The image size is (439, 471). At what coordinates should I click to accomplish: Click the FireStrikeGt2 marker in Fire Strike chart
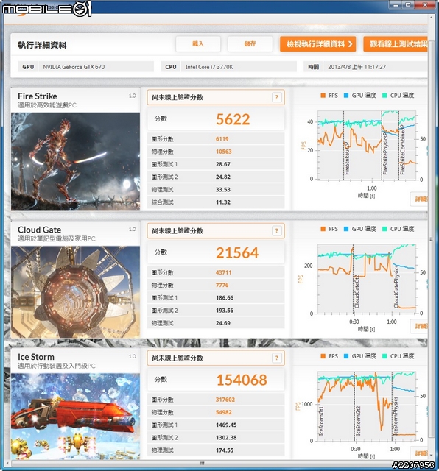tap(347, 158)
